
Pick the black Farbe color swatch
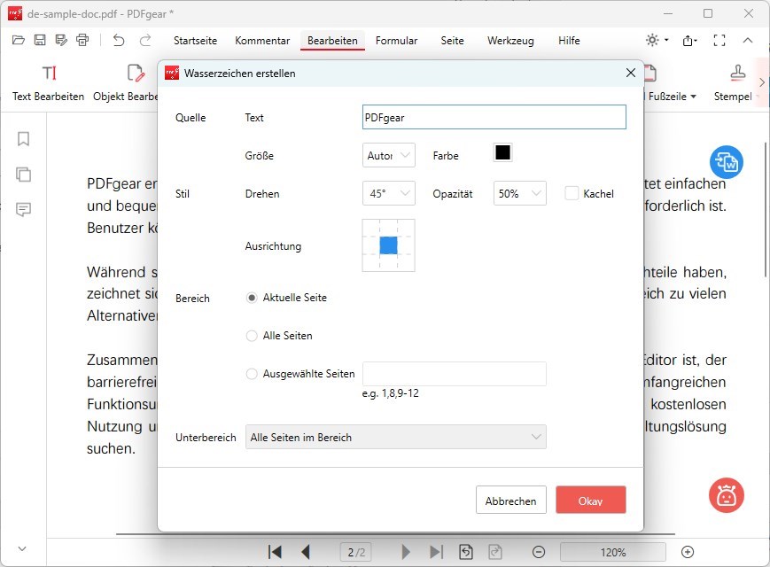pos(502,152)
